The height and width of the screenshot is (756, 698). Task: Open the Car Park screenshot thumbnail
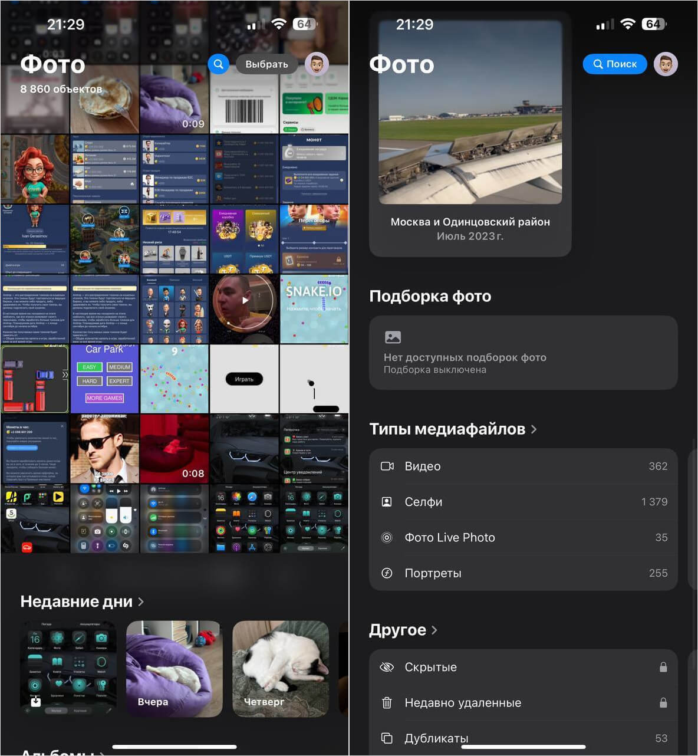(x=104, y=379)
